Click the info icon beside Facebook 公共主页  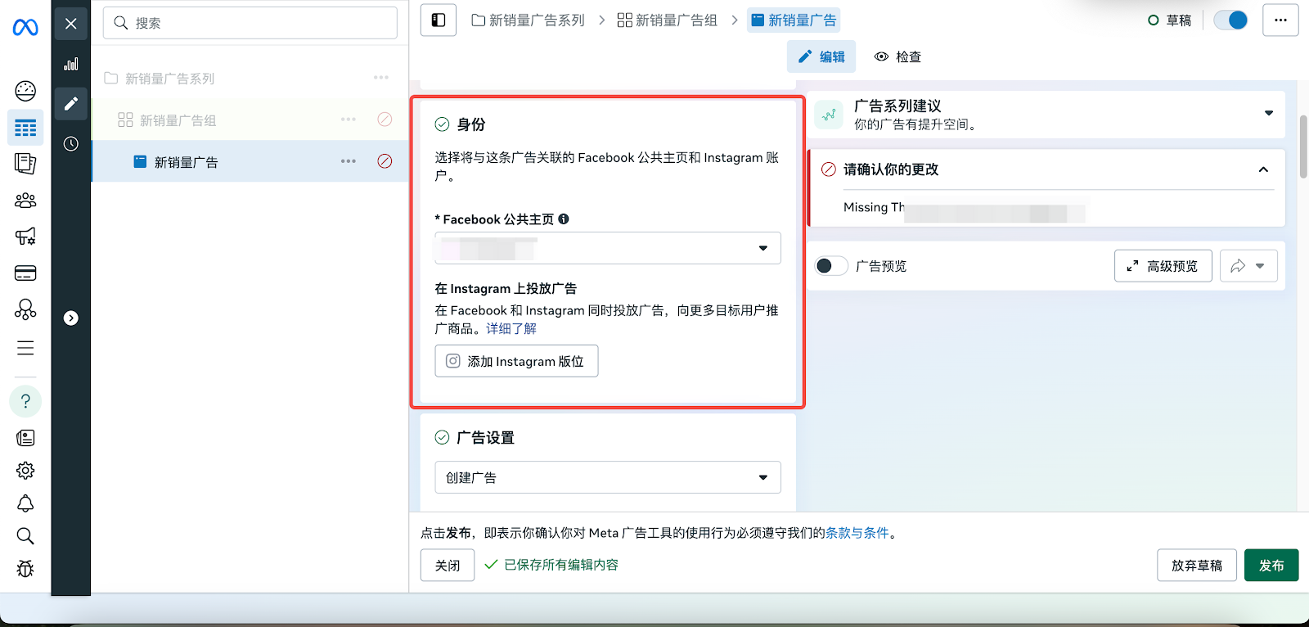coord(564,219)
